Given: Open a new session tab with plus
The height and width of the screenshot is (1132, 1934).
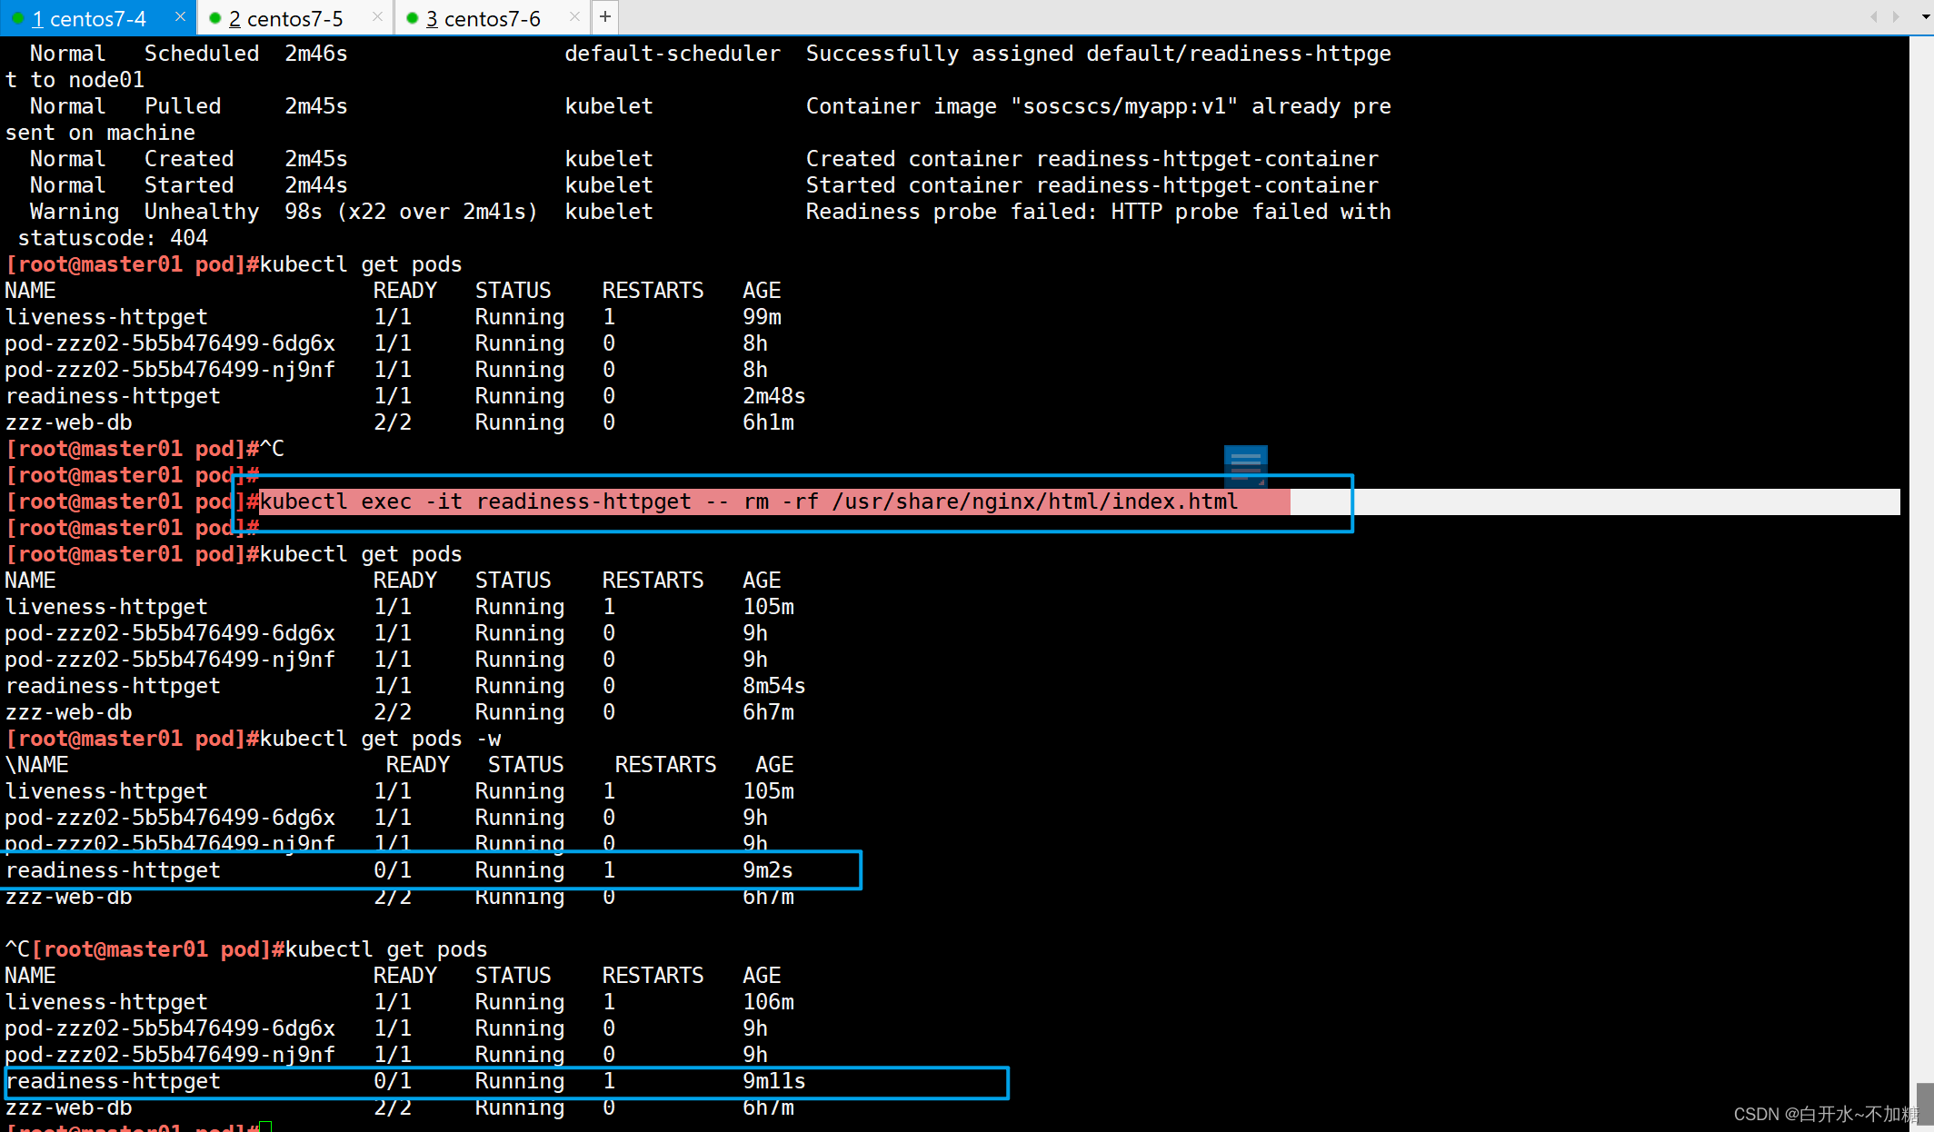Looking at the screenshot, I should pos(605,16).
